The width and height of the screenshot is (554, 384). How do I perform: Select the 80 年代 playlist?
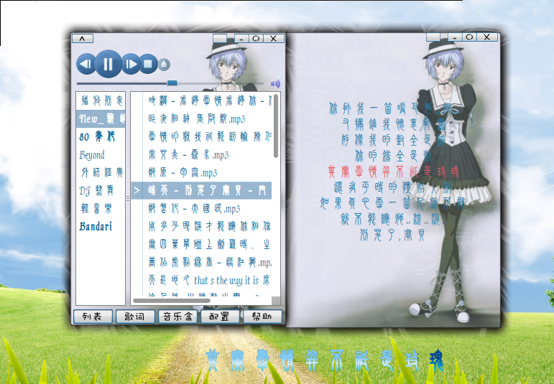(x=101, y=136)
